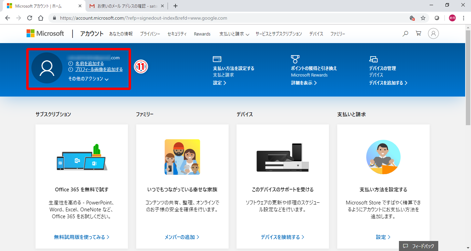Click the extension icon beside the profile avatar

coord(437,18)
